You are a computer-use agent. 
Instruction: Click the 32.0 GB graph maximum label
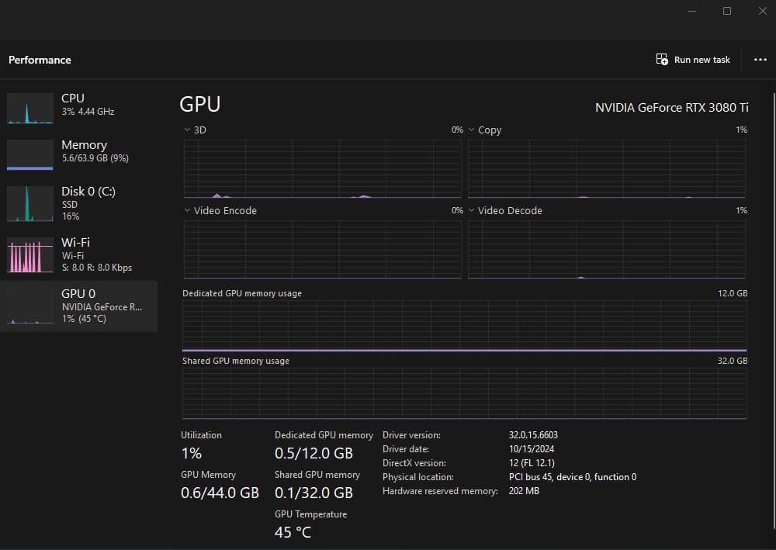click(733, 361)
